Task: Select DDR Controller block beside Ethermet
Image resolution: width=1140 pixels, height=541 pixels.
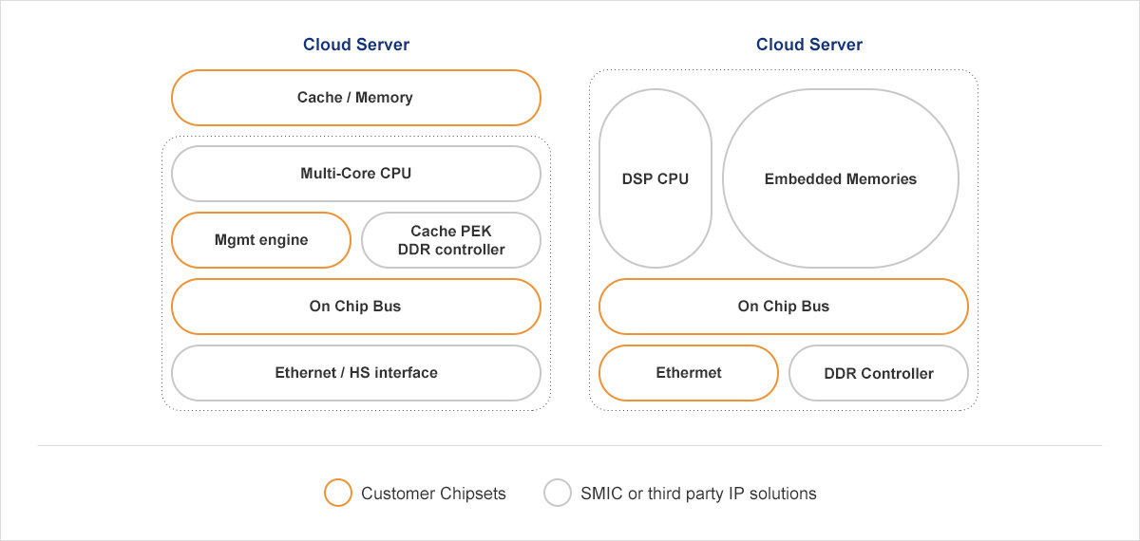Action: pyautogui.click(x=879, y=373)
